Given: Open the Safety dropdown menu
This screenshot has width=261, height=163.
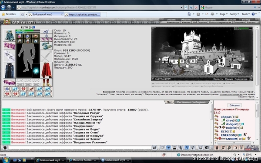Looking at the screenshot, I should (x=234, y=14).
